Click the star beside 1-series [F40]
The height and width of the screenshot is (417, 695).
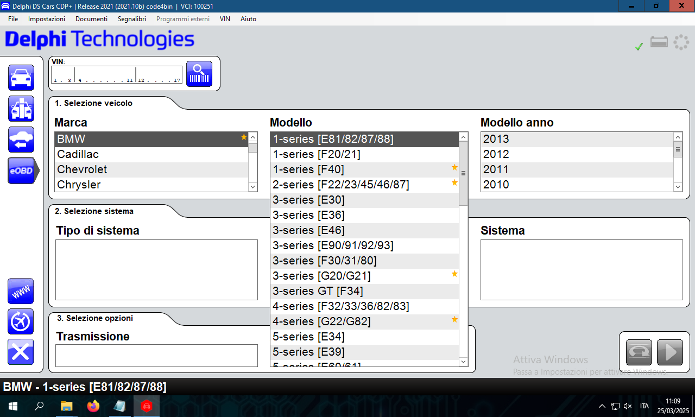(454, 168)
